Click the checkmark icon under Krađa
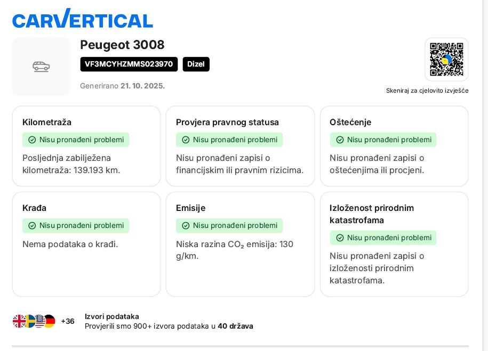Viewport: 488px width, 351px height. tap(32, 226)
